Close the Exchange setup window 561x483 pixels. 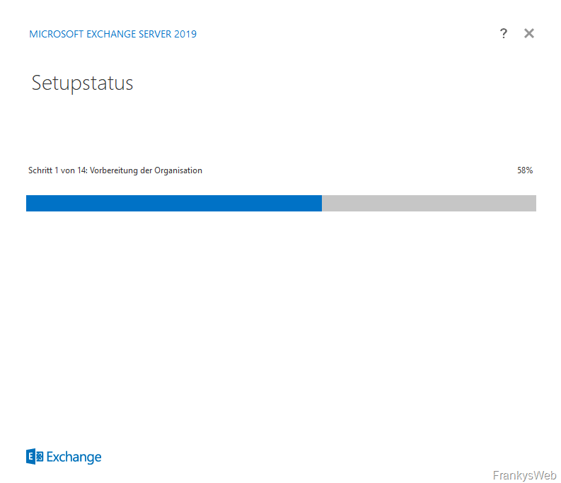coord(528,33)
